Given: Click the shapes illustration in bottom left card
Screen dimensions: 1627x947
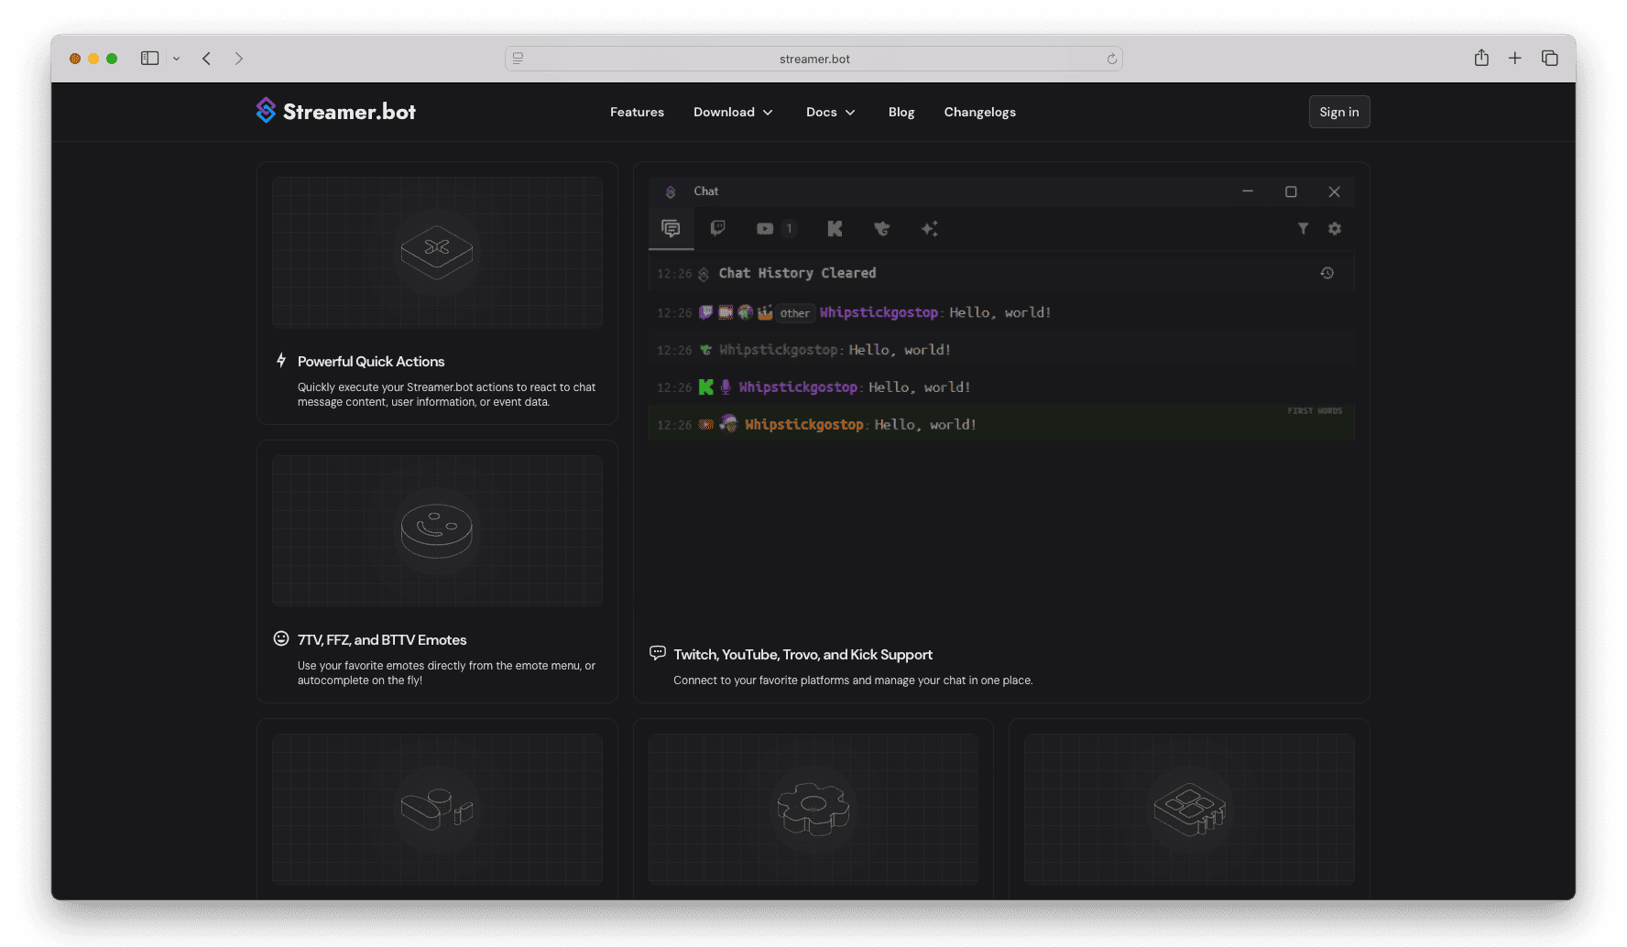Looking at the screenshot, I should point(437,809).
